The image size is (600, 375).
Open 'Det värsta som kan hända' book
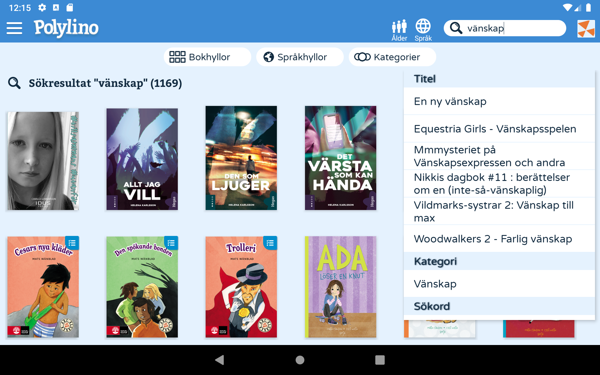pos(341,158)
